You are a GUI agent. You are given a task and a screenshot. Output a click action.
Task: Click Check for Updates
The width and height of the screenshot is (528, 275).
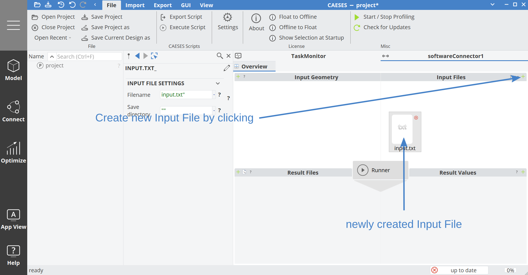(382, 27)
